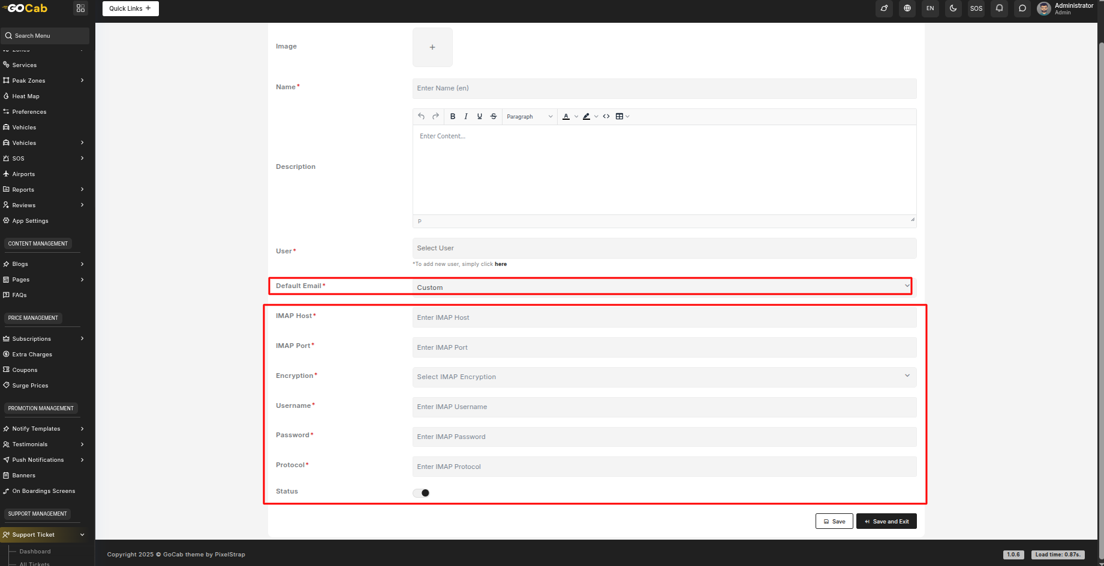Viewport: 1104px width, 566px height.
Task: Toggle bold formatting in the description editor
Action: (x=453, y=117)
